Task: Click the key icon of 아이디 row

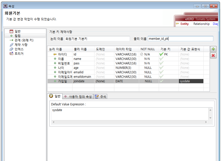Action: pos(55,54)
